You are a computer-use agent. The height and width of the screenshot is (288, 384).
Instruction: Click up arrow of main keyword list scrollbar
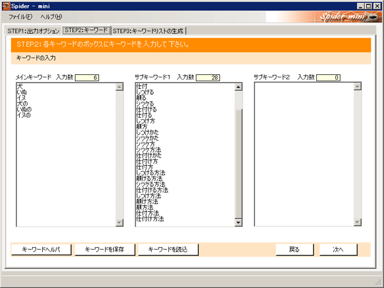[x=119, y=87]
